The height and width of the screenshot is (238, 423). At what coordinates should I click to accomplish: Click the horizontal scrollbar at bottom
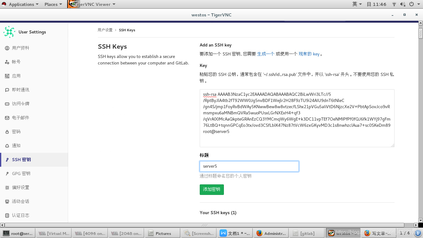pyautogui.click(x=204, y=225)
